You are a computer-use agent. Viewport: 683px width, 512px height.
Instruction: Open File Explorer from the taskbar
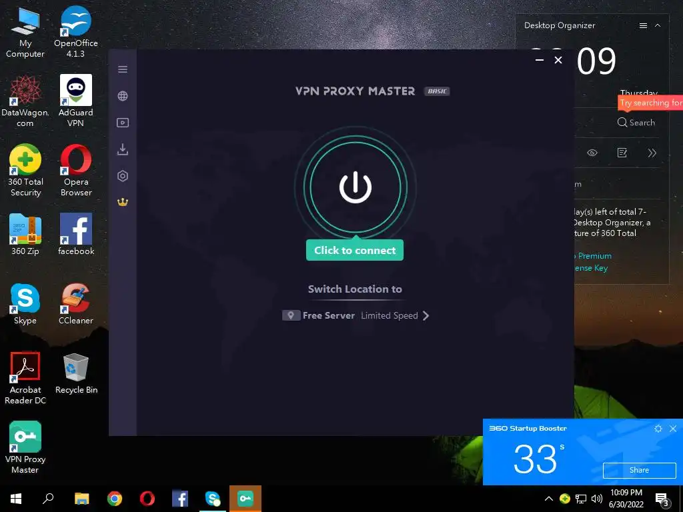82,499
